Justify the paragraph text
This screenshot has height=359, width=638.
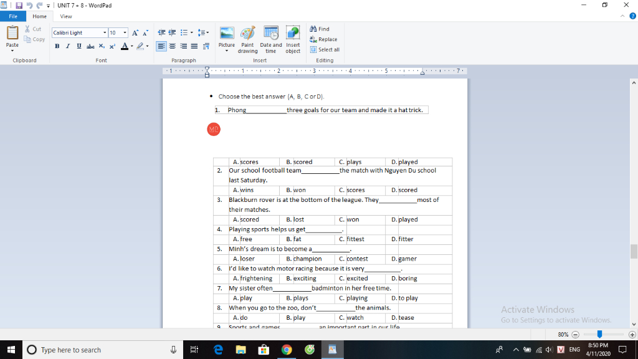click(x=194, y=46)
